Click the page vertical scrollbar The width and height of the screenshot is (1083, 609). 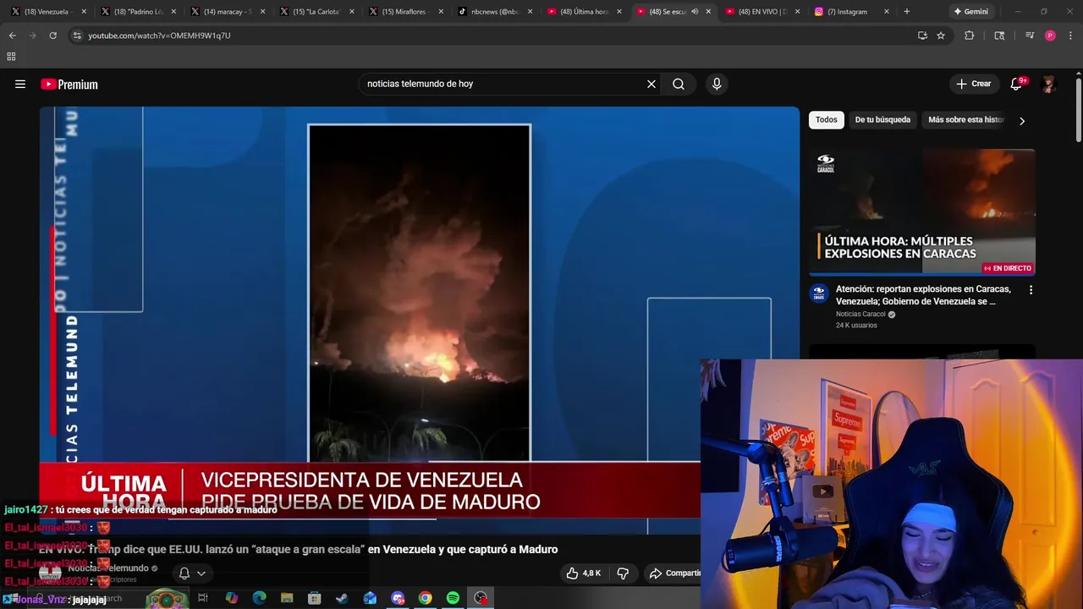1079,110
